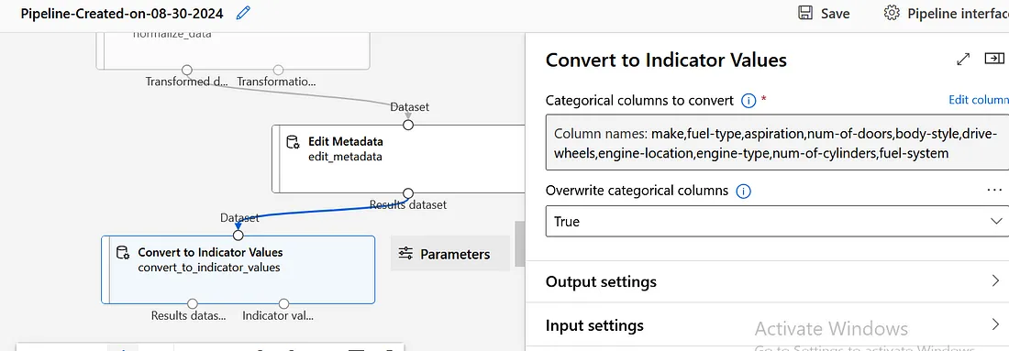Click the Parameters button
Screen dimensions: 1009x351
pos(449,253)
